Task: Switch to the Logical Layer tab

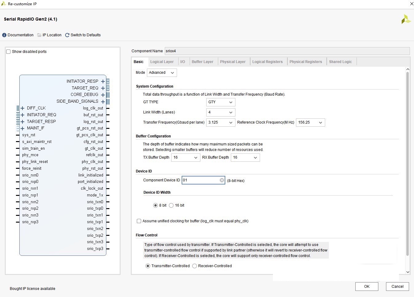Action: [162, 62]
